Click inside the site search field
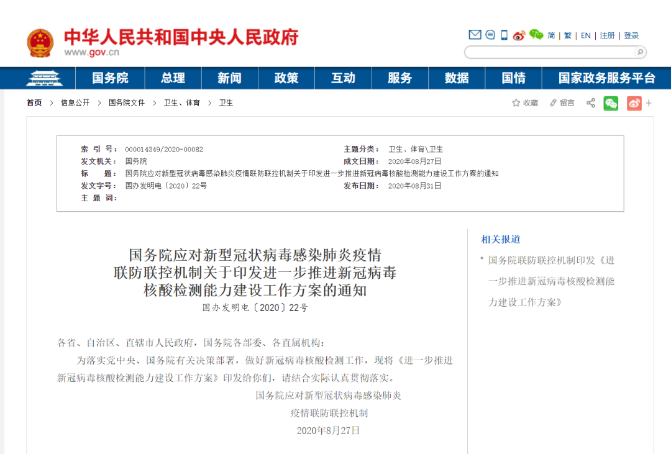Image resolution: width=671 pixels, height=454 pixels. (550, 52)
